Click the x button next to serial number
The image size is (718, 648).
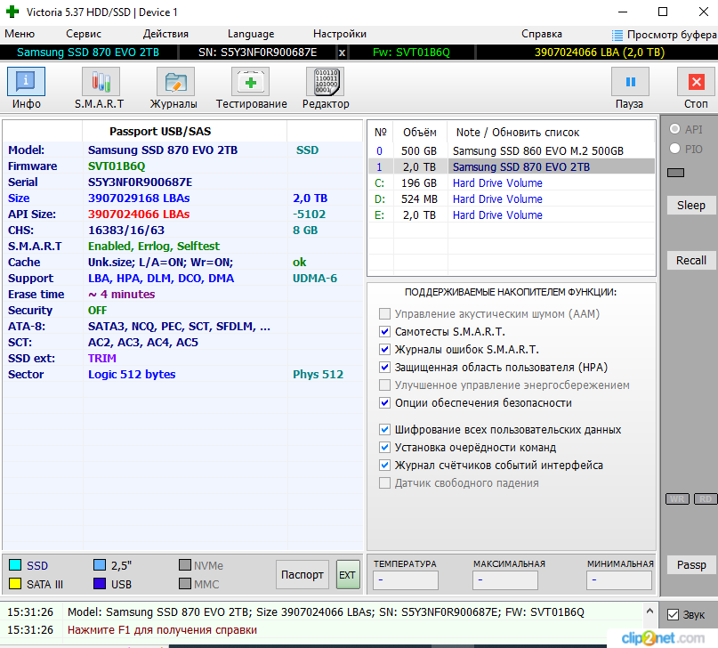pyautogui.click(x=342, y=53)
